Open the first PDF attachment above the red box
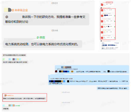131x112 pixels. click(x=107, y=5)
